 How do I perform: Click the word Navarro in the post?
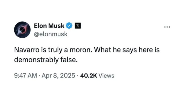pyautogui.click(x=27, y=50)
